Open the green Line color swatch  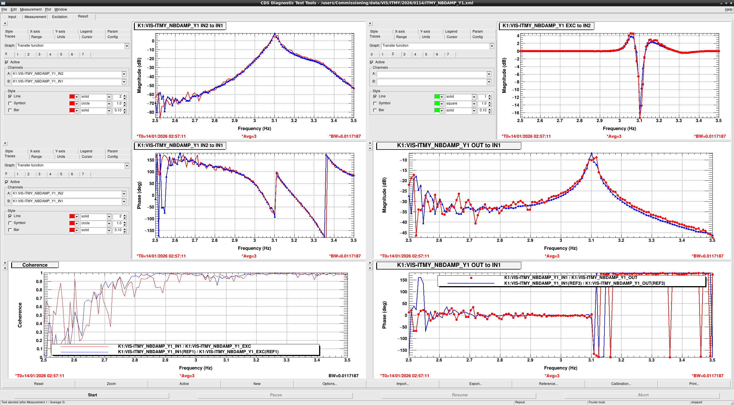(x=437, y=97)
